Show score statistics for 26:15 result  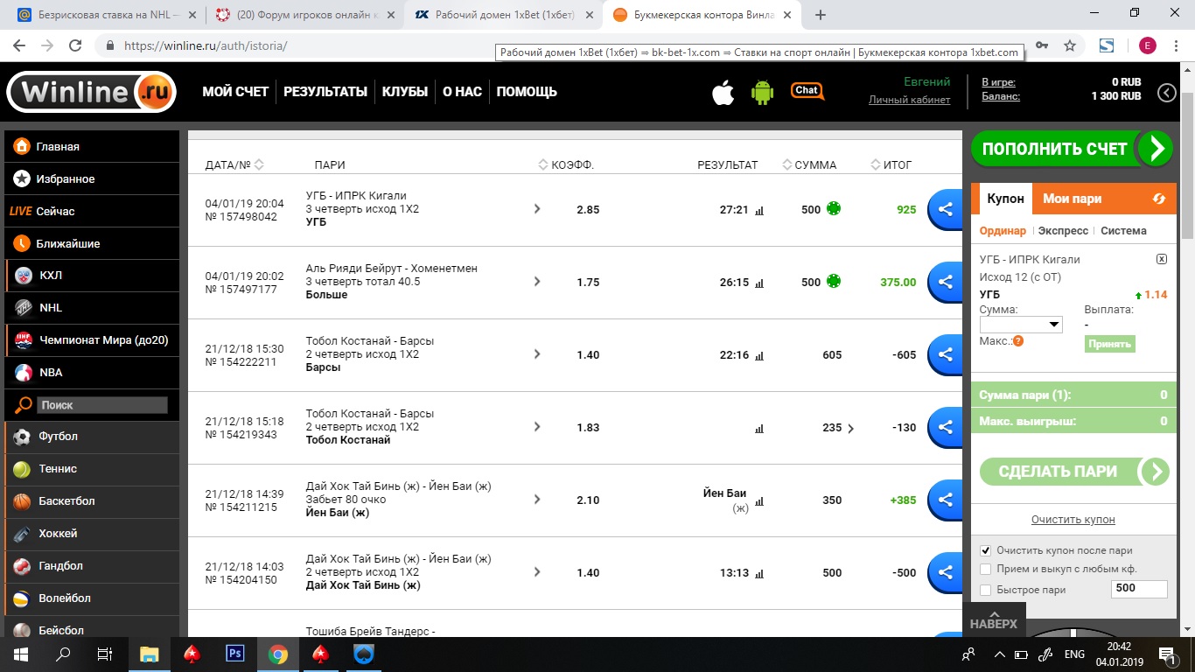pos(759,283)
